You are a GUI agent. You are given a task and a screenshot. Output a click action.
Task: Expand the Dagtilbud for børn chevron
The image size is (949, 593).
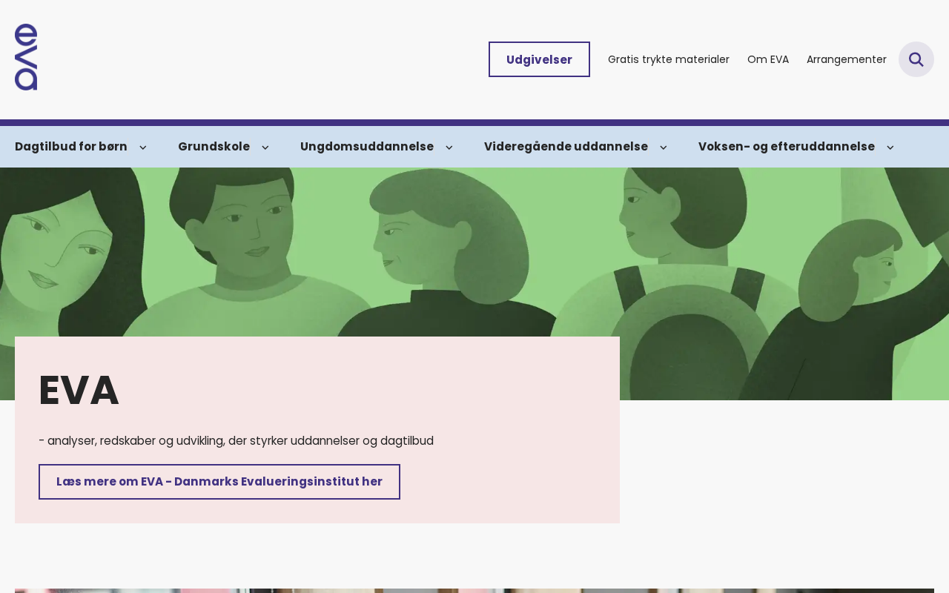143,148
